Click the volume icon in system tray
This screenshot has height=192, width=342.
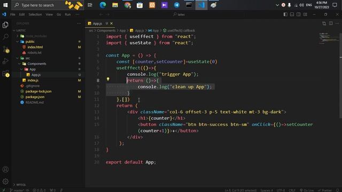(x=301, y=5)
